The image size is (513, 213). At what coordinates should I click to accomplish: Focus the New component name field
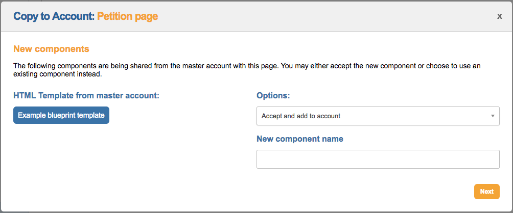[378, 159]
